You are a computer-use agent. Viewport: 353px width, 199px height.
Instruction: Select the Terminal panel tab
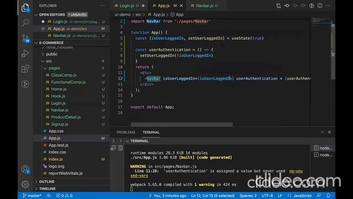click(x=151, y=132)
